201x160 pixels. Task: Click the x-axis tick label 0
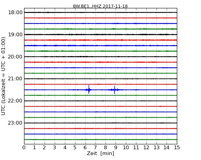click(x=24, y=148)
